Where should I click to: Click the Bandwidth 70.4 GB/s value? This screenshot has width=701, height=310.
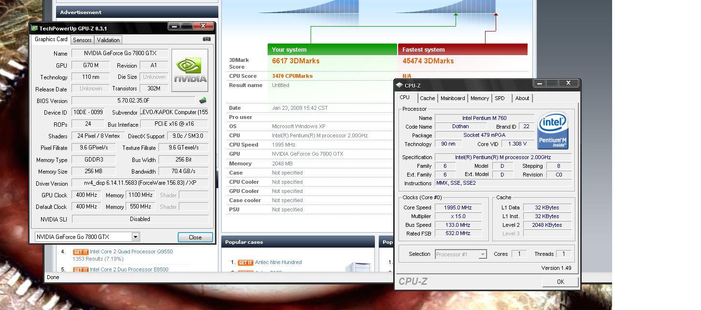coord(184,171)
